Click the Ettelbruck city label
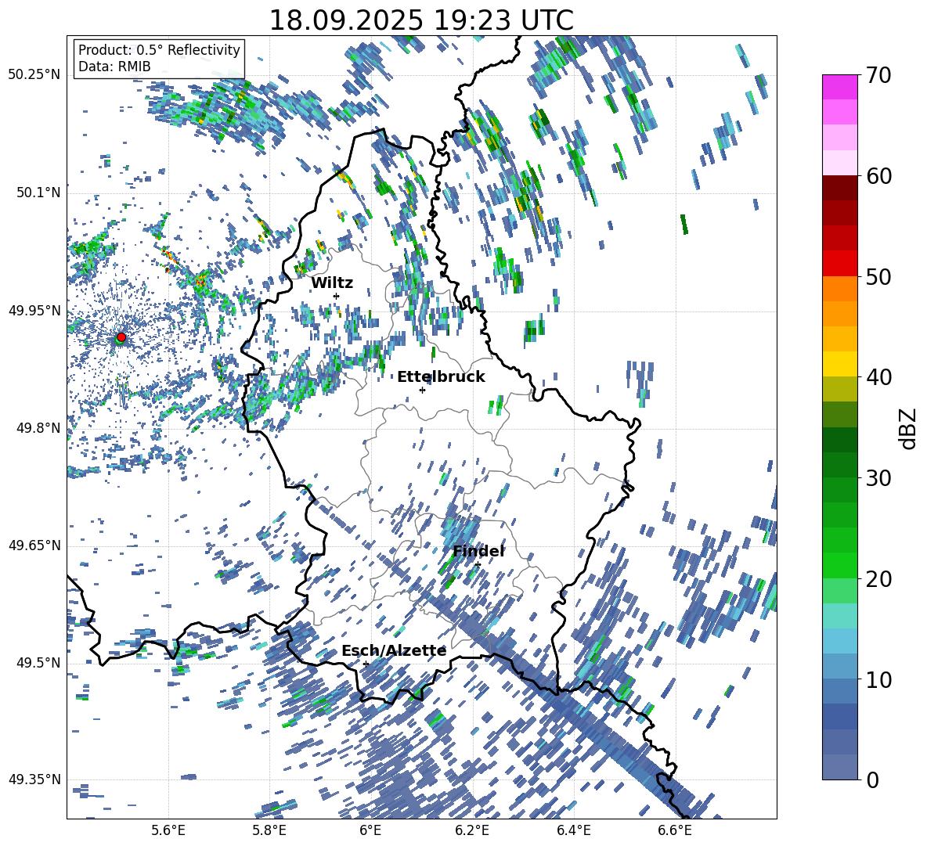This screenshot has width=927, height=846. pyautogui.click(x=441, y=377)
